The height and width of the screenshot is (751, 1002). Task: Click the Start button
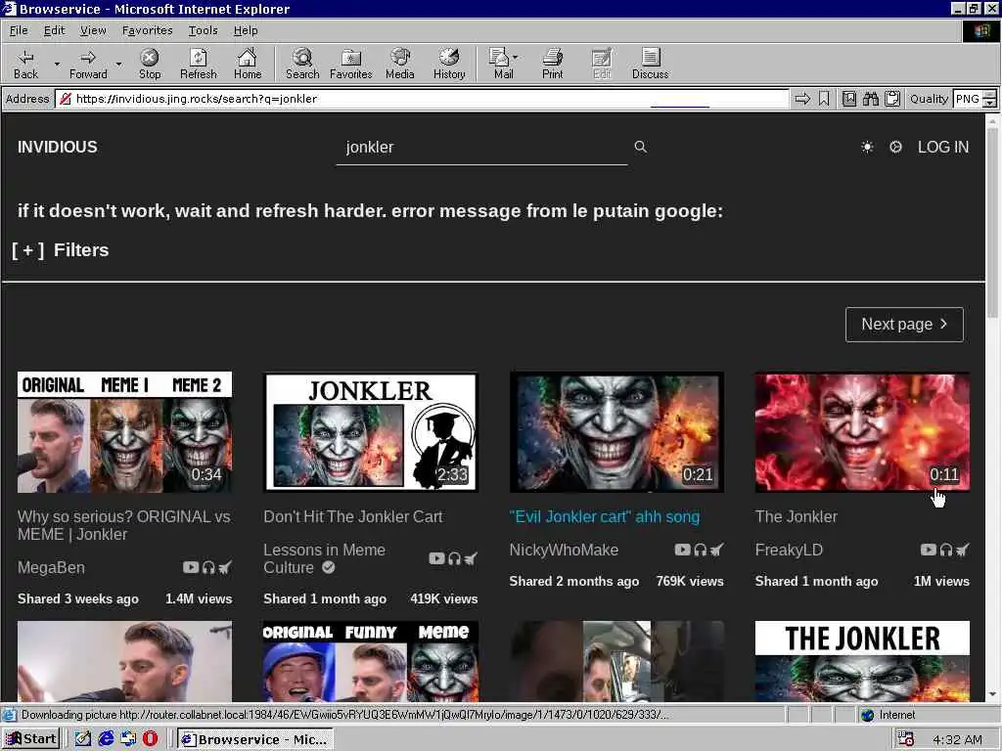point(30,739)
